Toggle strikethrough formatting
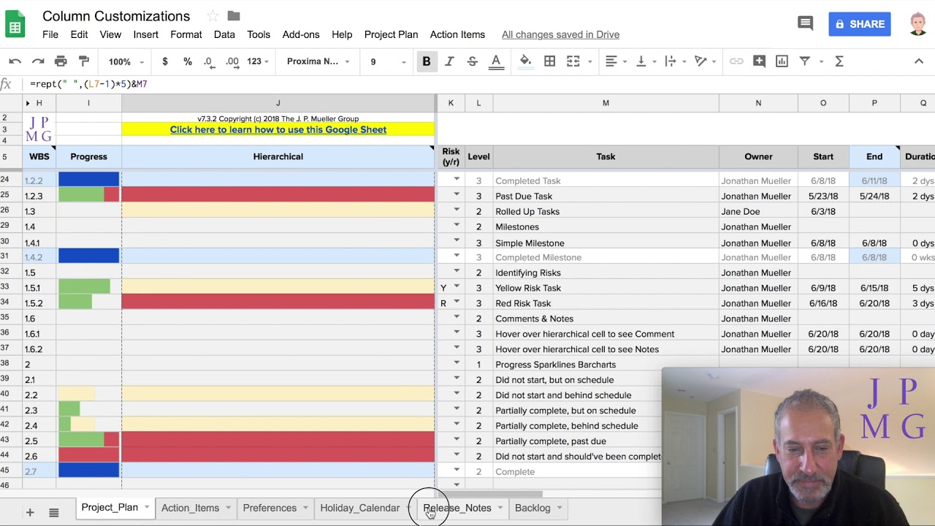The image size is (935, 526). tap(473, 61)
